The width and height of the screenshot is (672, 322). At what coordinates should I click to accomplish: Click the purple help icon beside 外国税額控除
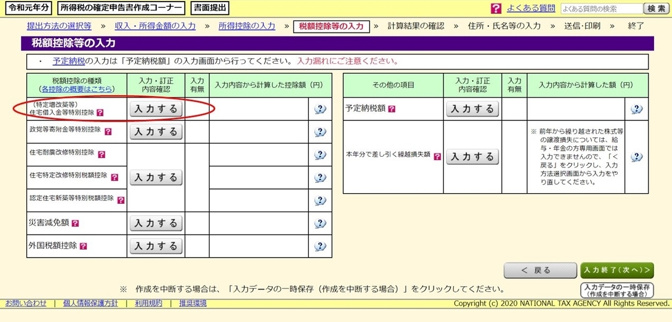point(83,246)
